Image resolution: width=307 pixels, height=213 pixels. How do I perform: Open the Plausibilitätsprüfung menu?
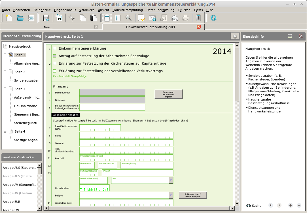click(x=128, y=10)
